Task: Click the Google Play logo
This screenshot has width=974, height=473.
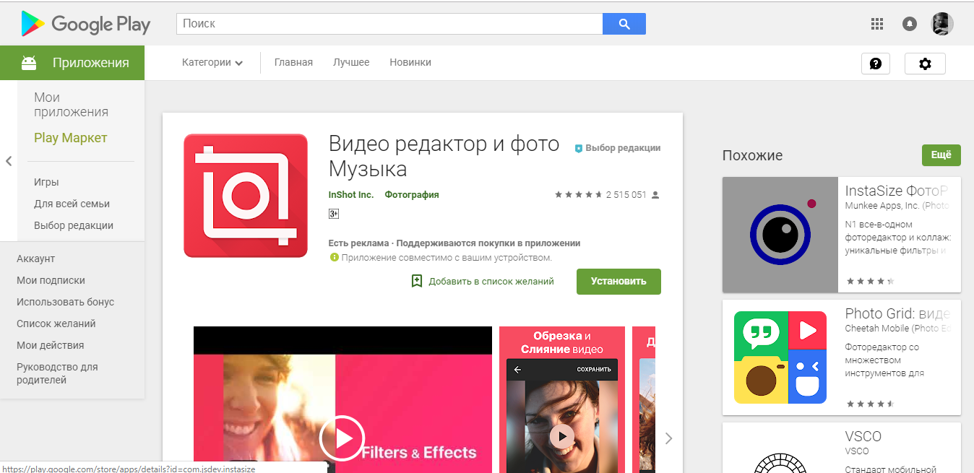Action: pos(86,24)
